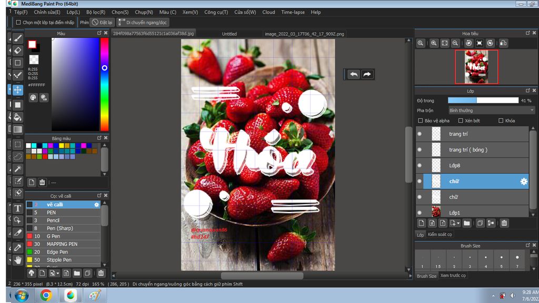Select the transparent color swatch
539x303 pixels.
[x=34, y=60]
